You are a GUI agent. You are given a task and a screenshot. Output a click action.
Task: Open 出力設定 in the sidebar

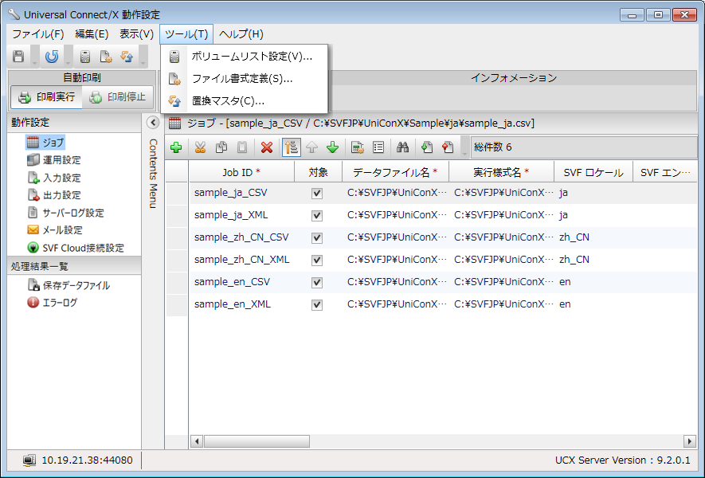(x=54, y=195)
